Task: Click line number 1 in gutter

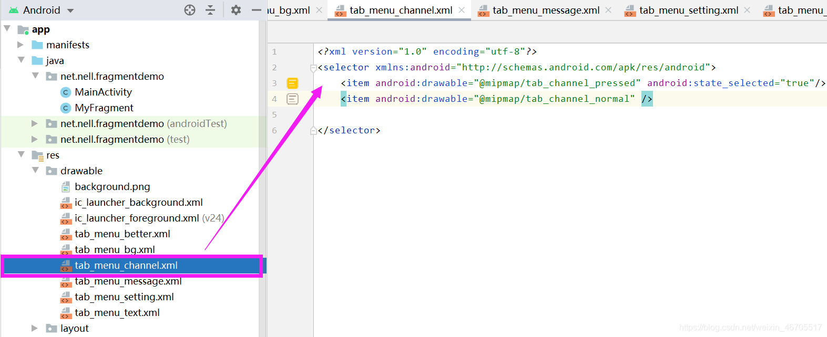Action: click(274, 51)
